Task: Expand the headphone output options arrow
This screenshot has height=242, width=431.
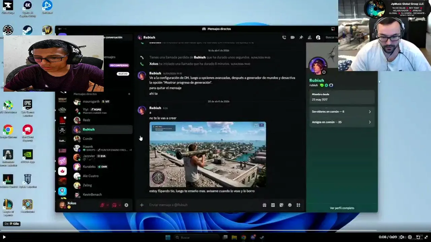Action: [x=120, y=205]
